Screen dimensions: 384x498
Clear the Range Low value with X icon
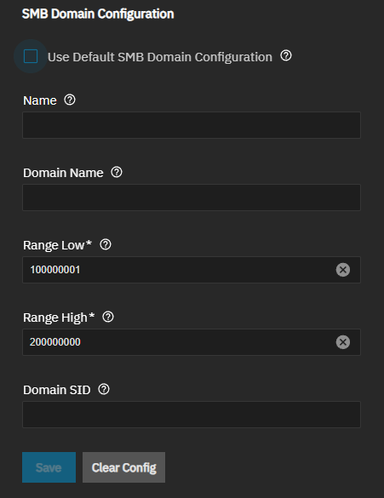tap(343, 270)
